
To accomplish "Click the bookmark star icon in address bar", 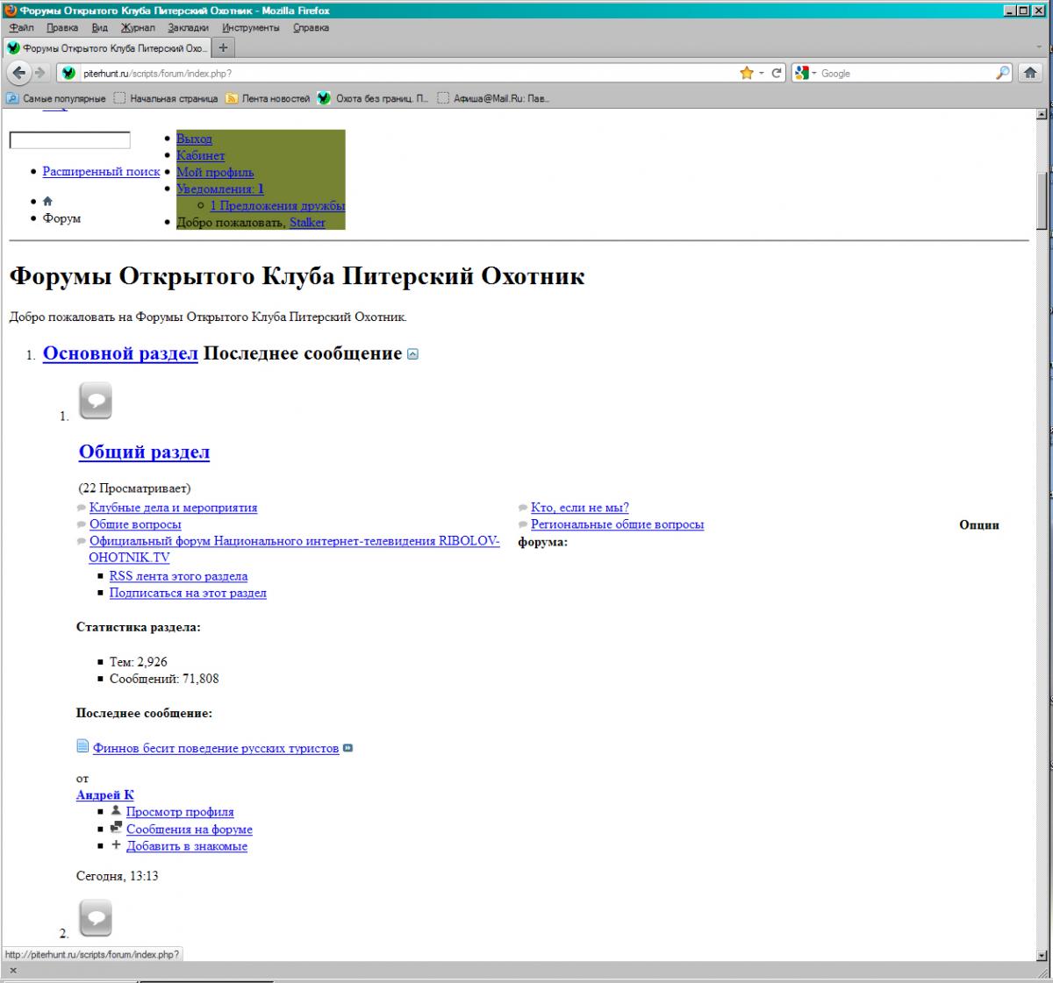I will tap(747, 74).
